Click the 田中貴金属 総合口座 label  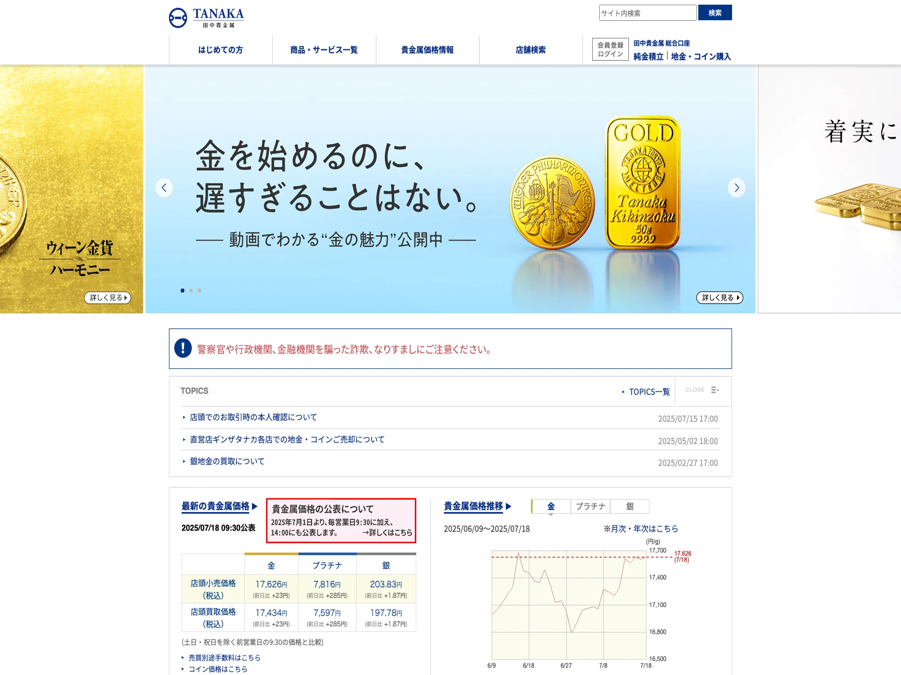662,43
